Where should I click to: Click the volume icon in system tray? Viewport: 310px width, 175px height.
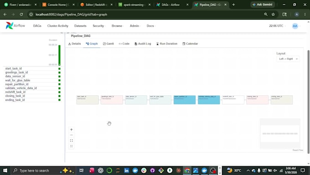(x=275, y=170)
